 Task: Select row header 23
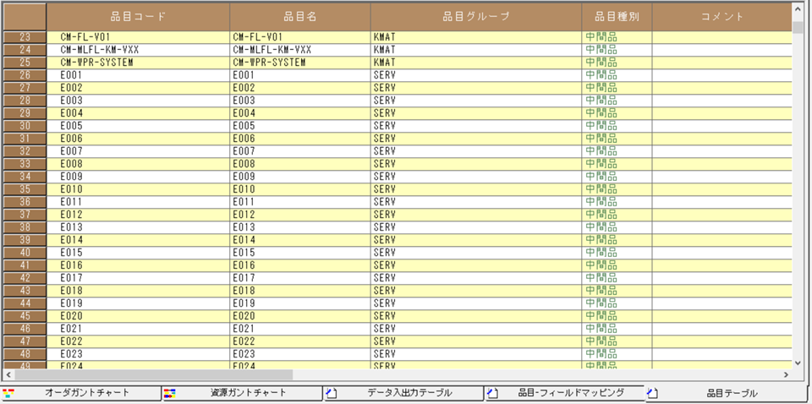pyautogui.click(x=25, y=37)
